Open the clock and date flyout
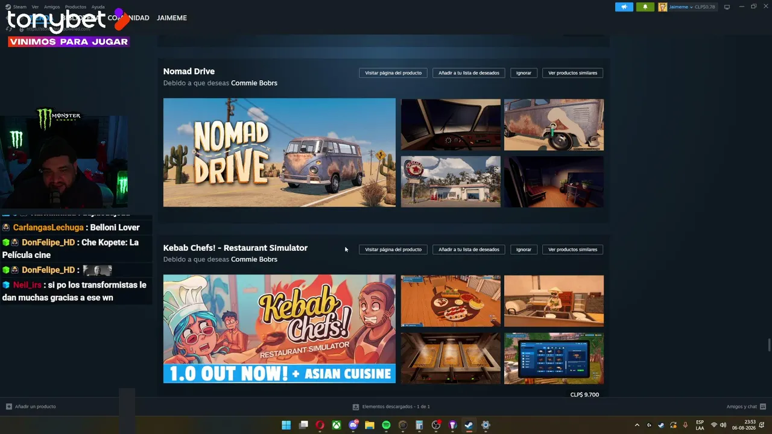This screenshot has height=434, width=772. pos(744,425)
